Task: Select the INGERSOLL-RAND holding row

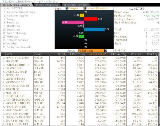Action: pos(79,72)
